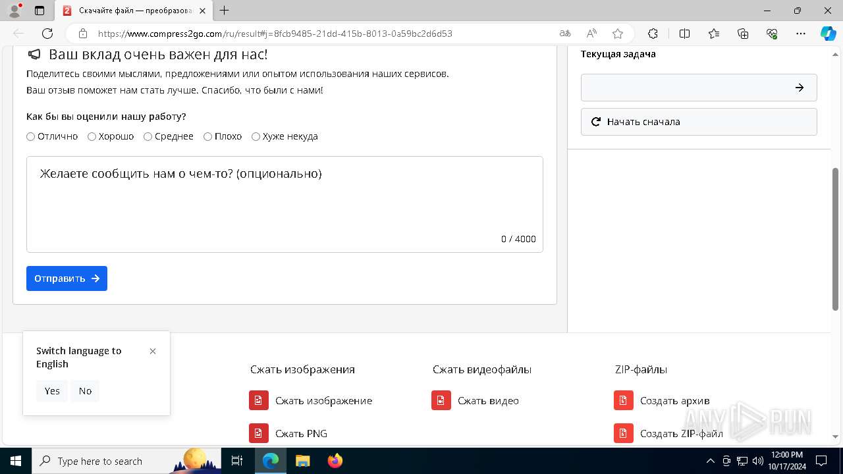This screenshot has height=474, width=843.
Task: Close the Switch language popup
Action: (x=153, y=351)
